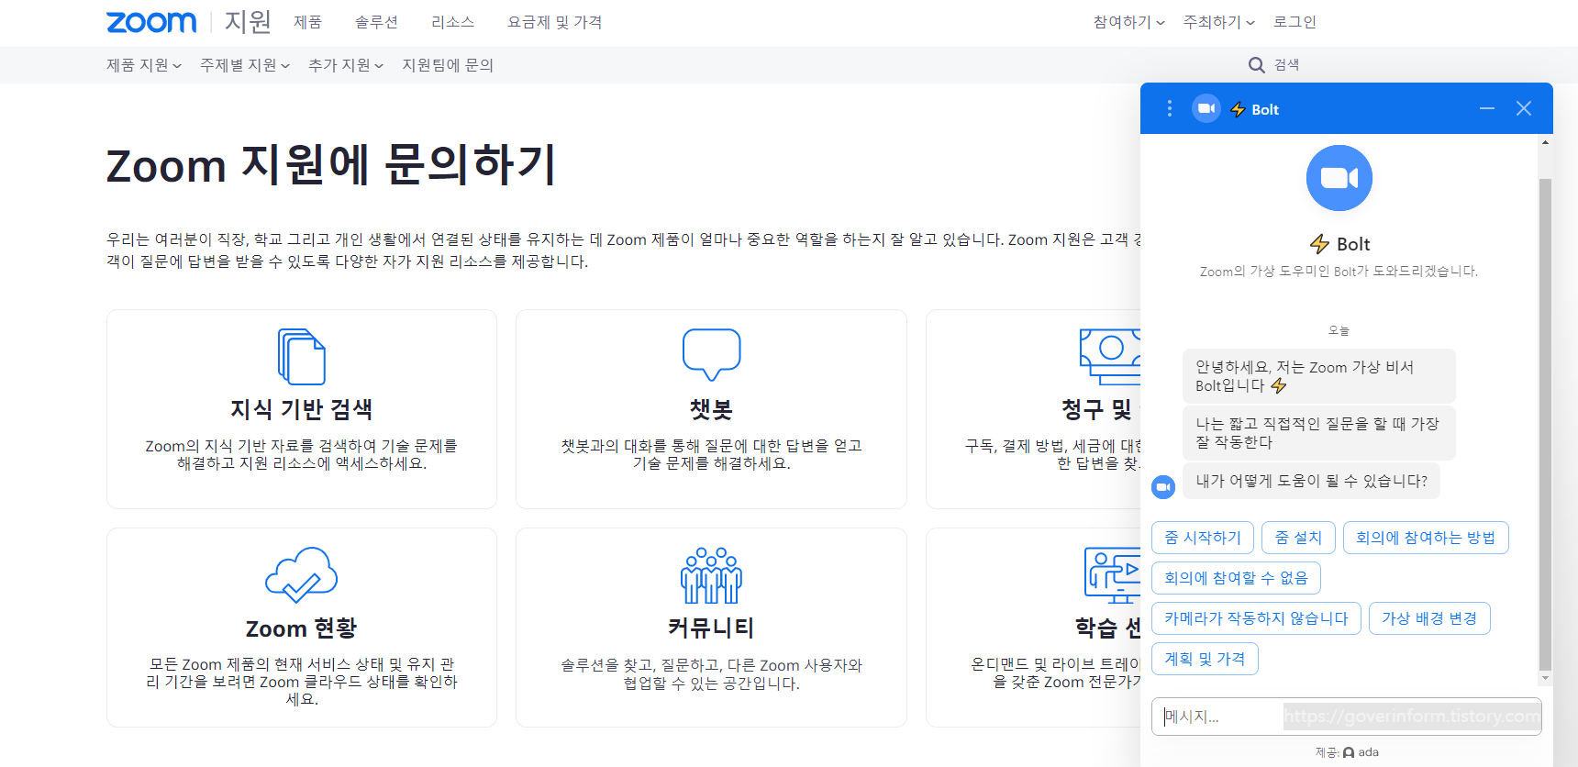Click the 검색 text in the sub-navigation
1578x767 pixels.
pos(1286,65)
